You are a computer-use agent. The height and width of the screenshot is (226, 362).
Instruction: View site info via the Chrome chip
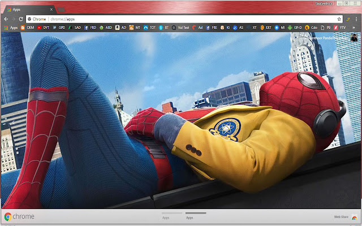37,19
